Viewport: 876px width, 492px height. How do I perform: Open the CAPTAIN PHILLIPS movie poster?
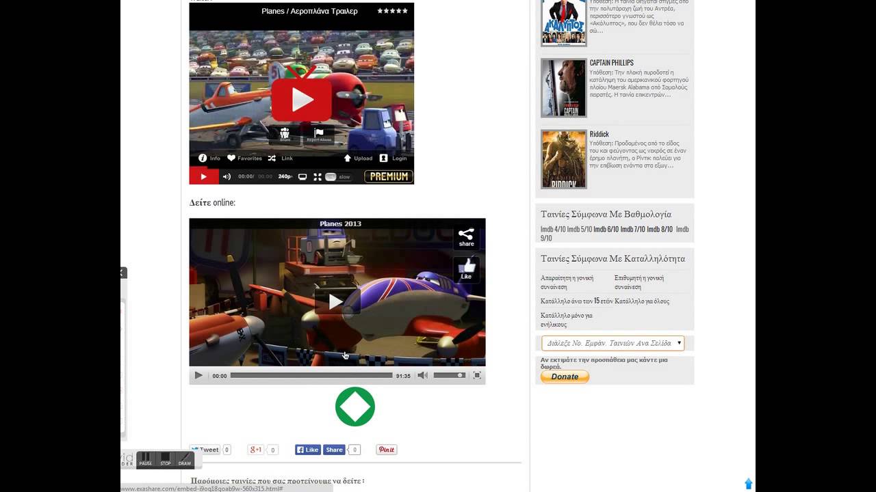(564, 88)
